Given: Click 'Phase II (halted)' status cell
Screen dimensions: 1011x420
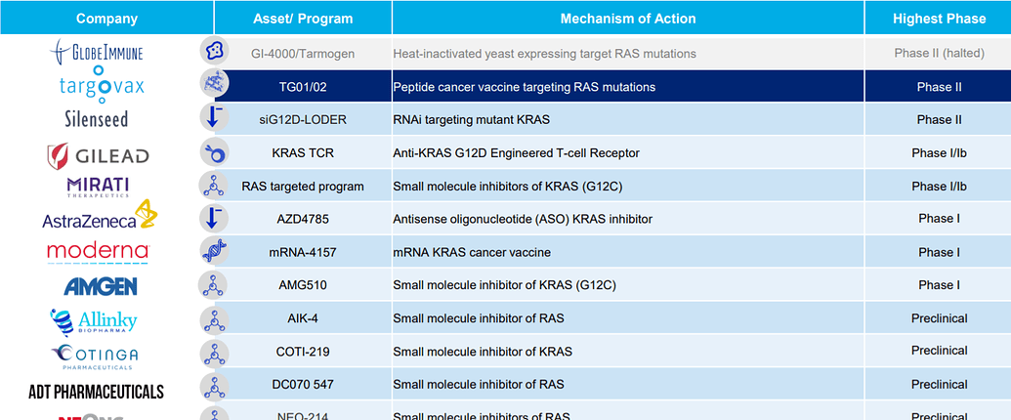Looking at the screenshot, I should [940, 54].
